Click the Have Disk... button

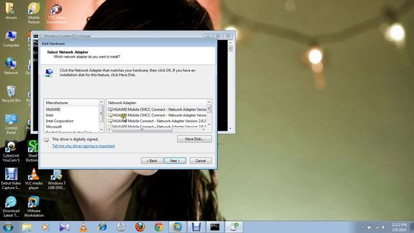(194, 139)
